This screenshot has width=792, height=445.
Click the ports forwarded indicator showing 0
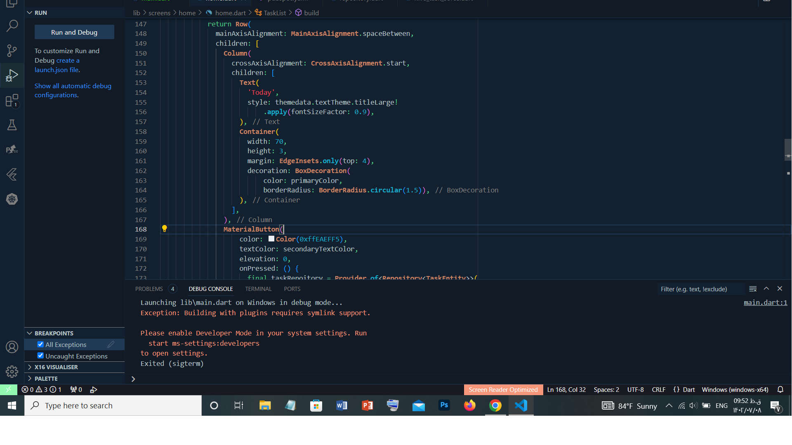click(76, 389)
